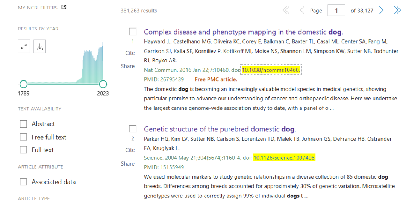Expand the results by year chart

tap(24, 47)
